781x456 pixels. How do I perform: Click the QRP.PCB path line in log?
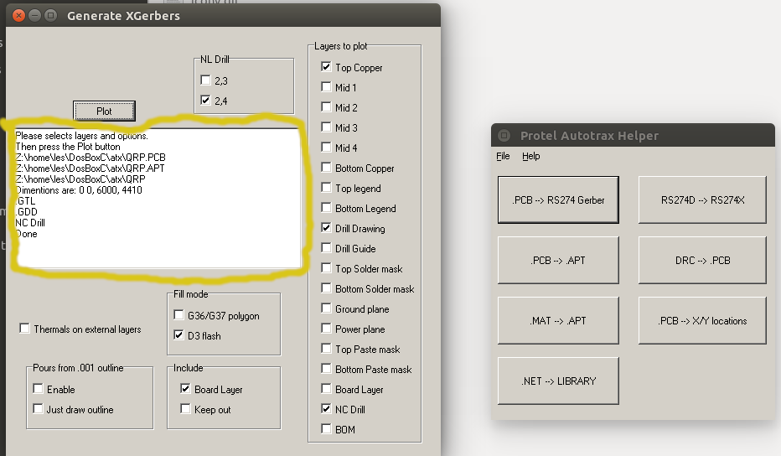click(x=91, y=158)
